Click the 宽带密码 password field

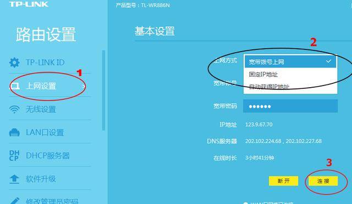290,106
